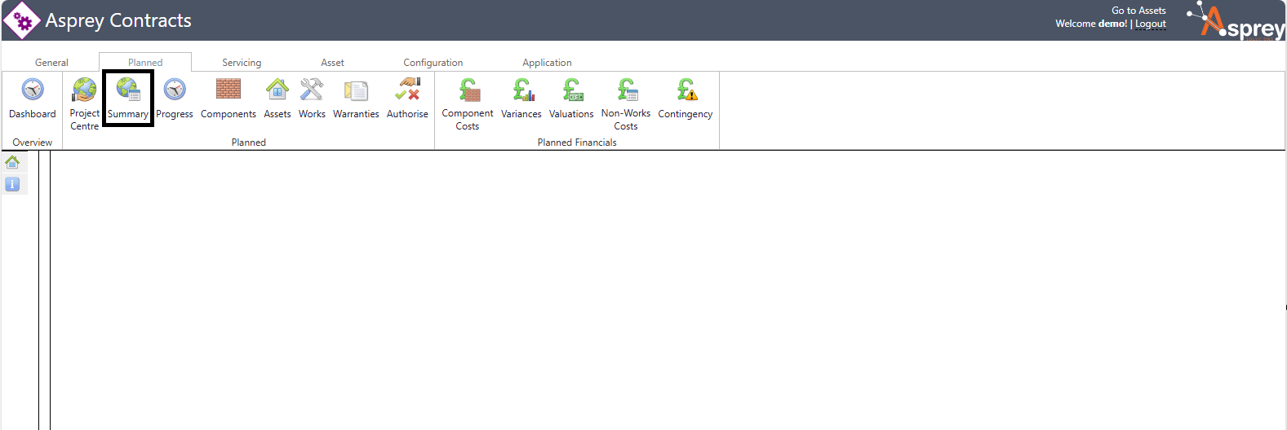Open Component Costs financials
This screenshot has width=1287, height=430.
tap(468, 90)
